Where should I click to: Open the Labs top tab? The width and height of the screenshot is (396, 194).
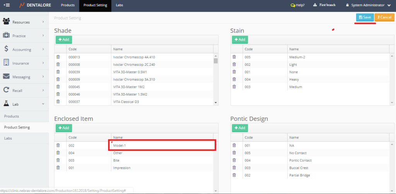pyautogui.click(x=119, y=5)
